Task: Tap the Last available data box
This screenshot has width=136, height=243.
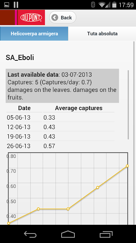Action: (62, 86)
